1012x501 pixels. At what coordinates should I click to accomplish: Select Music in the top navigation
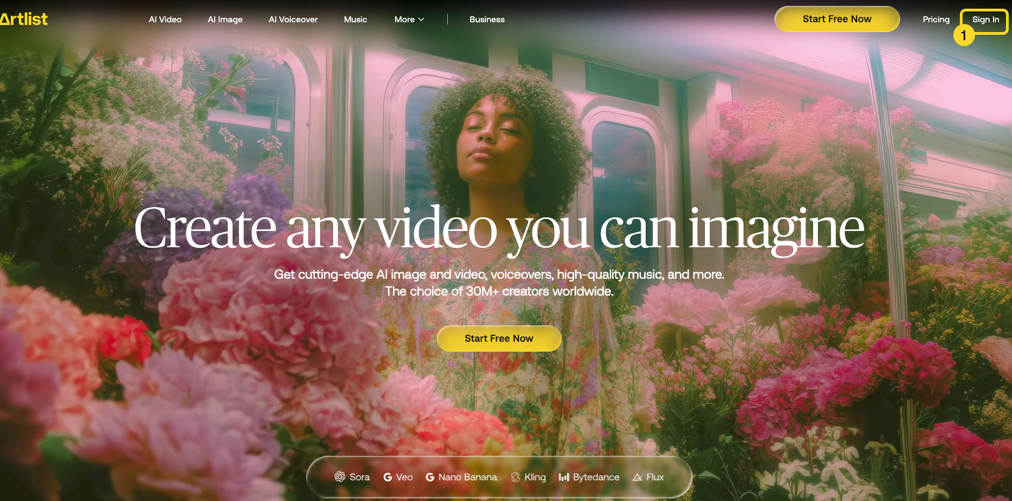pos(355,20)
